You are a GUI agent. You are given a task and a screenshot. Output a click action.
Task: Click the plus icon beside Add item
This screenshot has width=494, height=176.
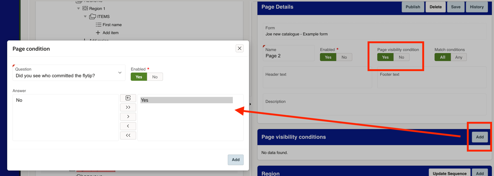coord(98,32)
